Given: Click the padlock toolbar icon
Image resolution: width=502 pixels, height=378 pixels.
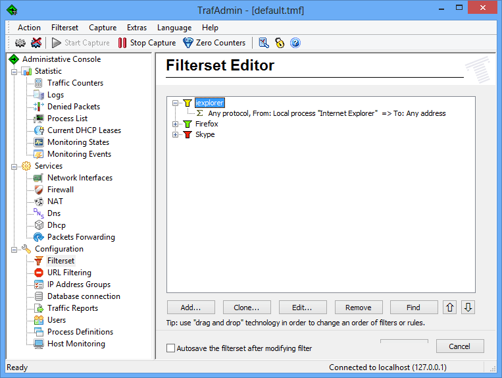Looking at the screenshot, I should 280,43.
